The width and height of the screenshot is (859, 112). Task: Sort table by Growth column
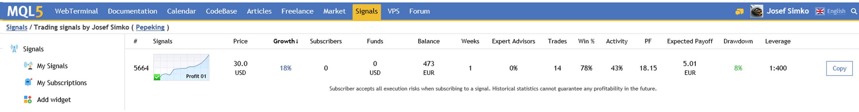pos(286,41)
